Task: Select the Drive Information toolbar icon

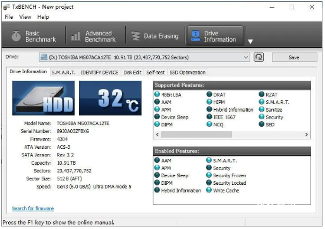Action: [195, 36]
